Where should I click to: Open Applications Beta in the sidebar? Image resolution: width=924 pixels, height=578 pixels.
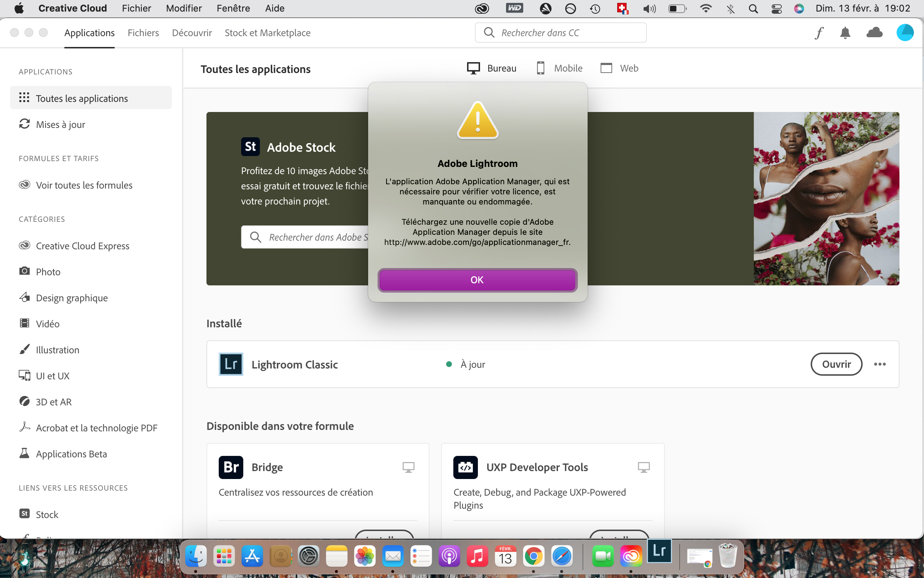71,454
